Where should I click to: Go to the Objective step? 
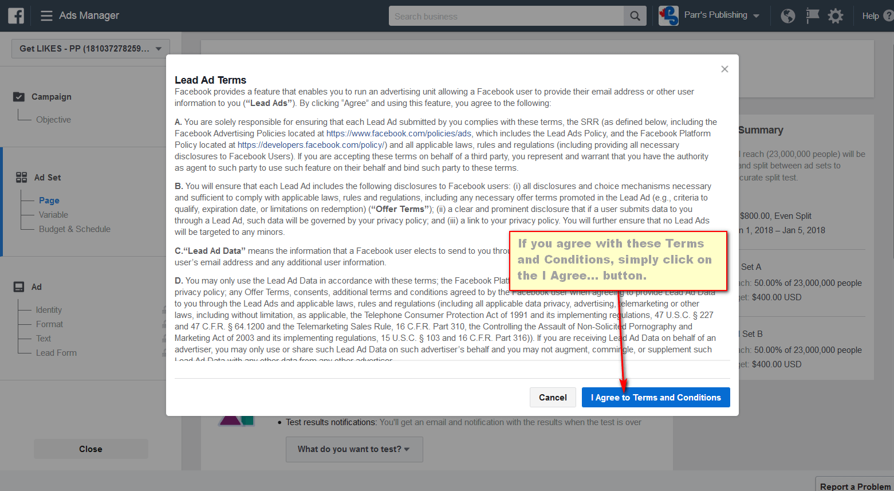click(x=54, y=120)
